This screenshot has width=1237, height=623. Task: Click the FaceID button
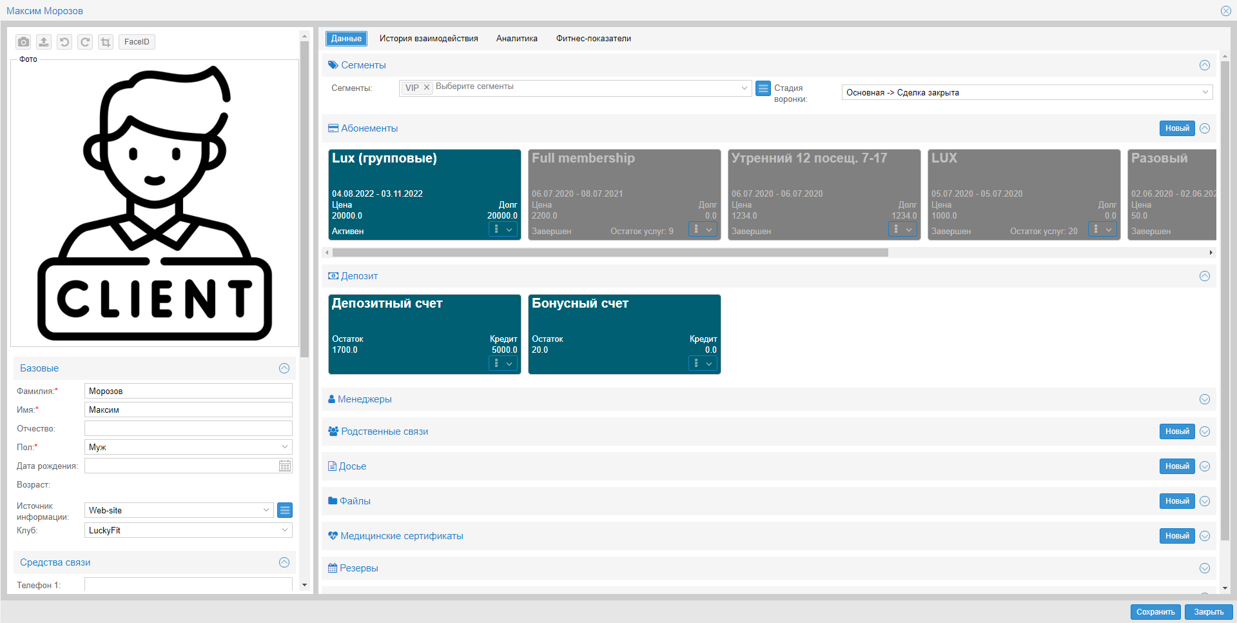137,42
